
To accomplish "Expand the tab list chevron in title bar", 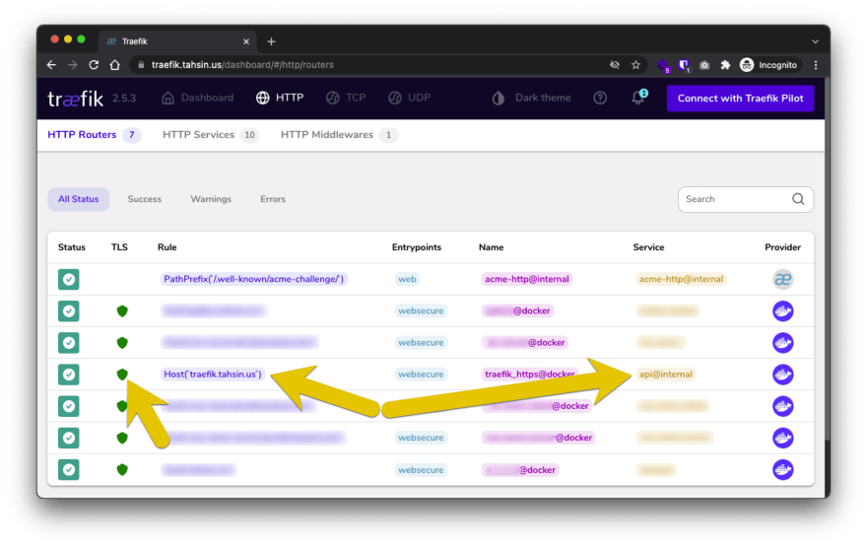I will pos(815,41).
